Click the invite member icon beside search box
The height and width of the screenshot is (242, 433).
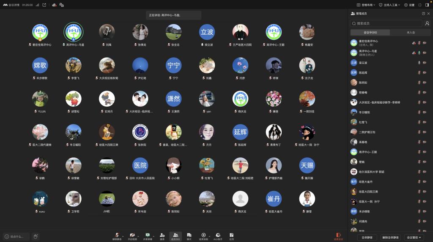[427, 24]
